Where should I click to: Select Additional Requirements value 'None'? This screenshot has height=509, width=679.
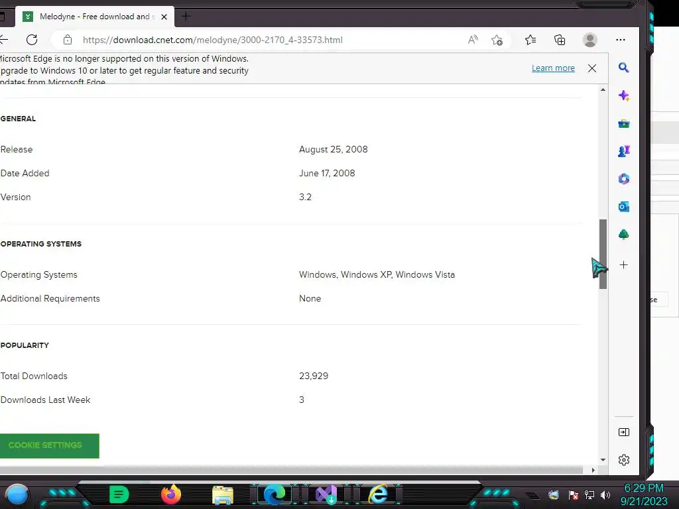pos(310,299)
